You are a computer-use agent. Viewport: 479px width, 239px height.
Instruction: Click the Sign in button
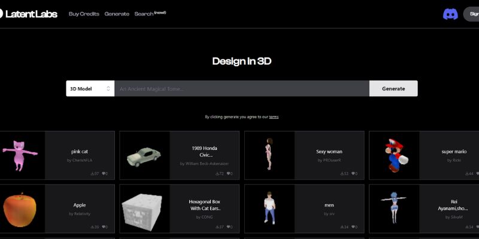[472, 14]
